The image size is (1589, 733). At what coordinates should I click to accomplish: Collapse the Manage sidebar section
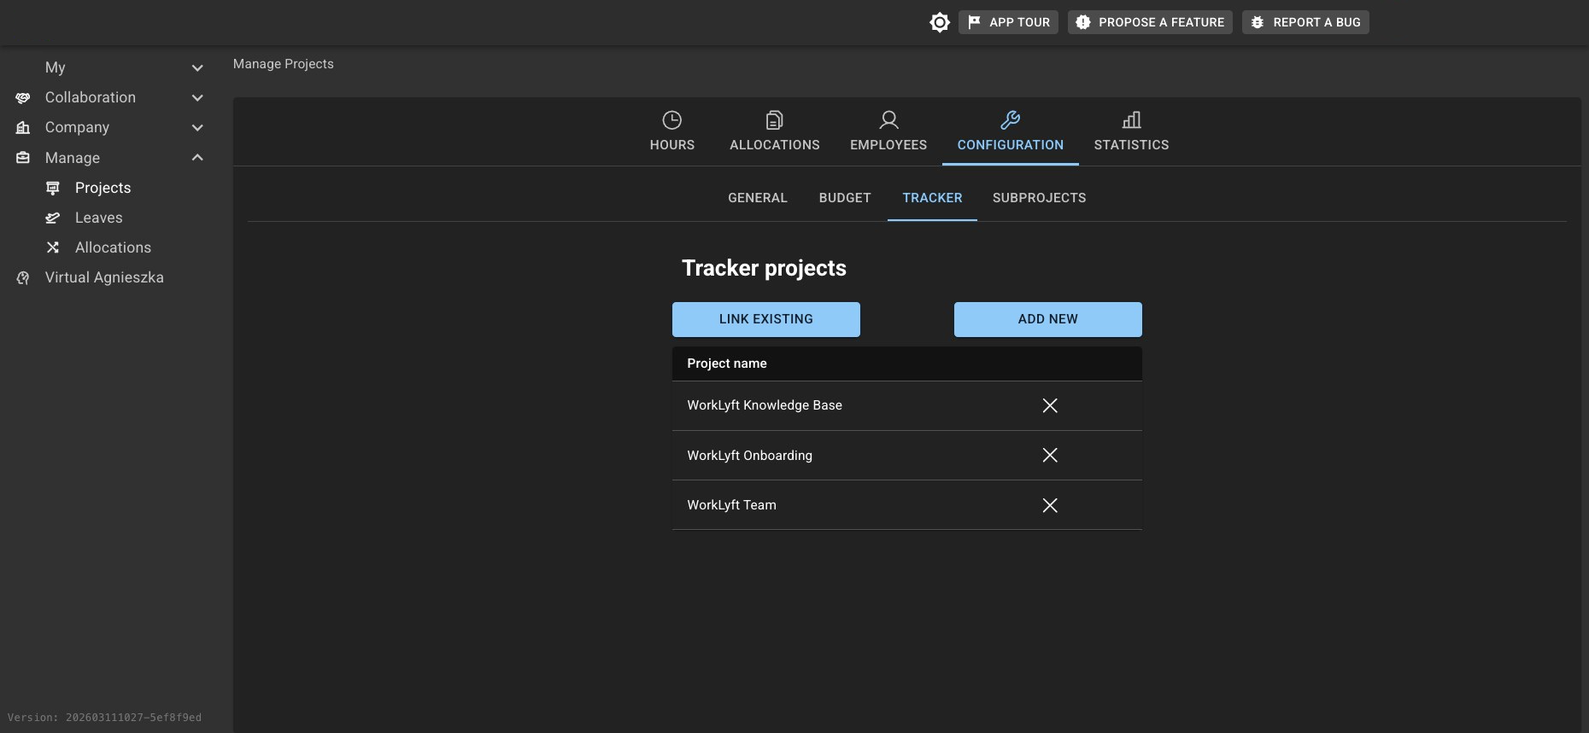click(x=197, y=158)
